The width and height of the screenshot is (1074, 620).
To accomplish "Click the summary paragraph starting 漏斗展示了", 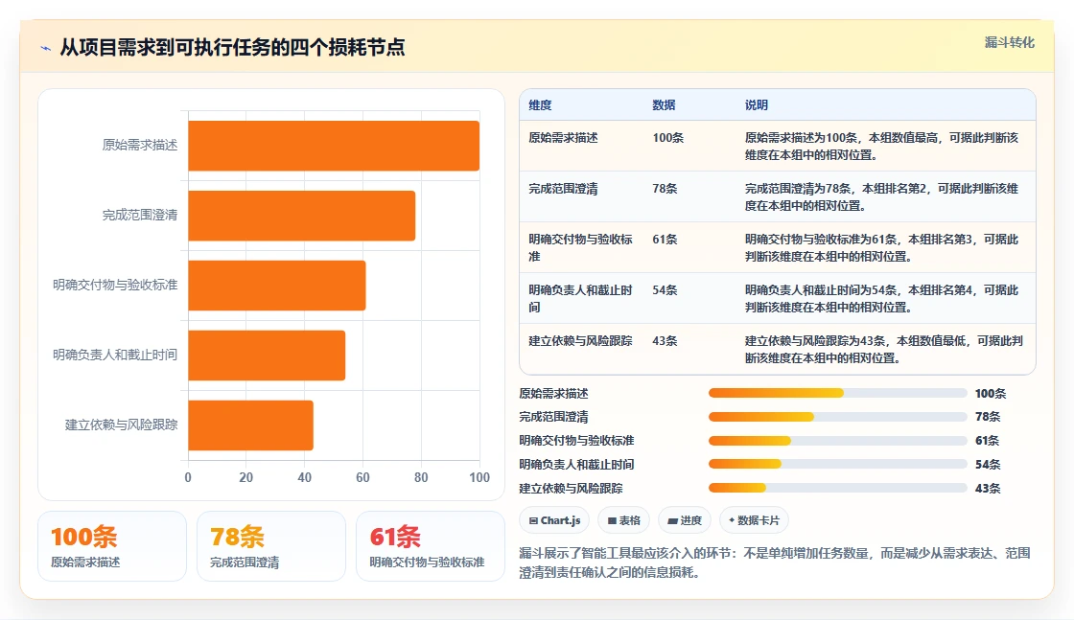I will click(x=775, y=563).
